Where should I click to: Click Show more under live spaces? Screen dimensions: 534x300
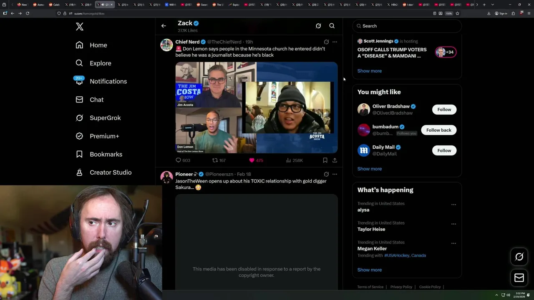370,71
